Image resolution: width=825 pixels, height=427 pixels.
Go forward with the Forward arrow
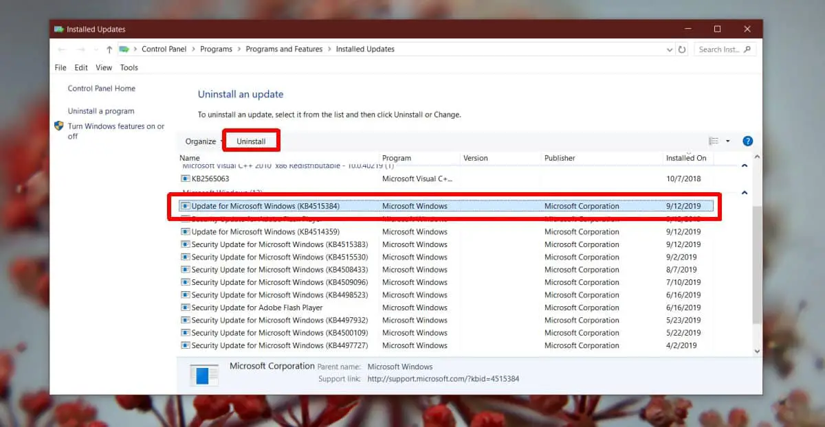pyautogui.click(x=81, y=49)
